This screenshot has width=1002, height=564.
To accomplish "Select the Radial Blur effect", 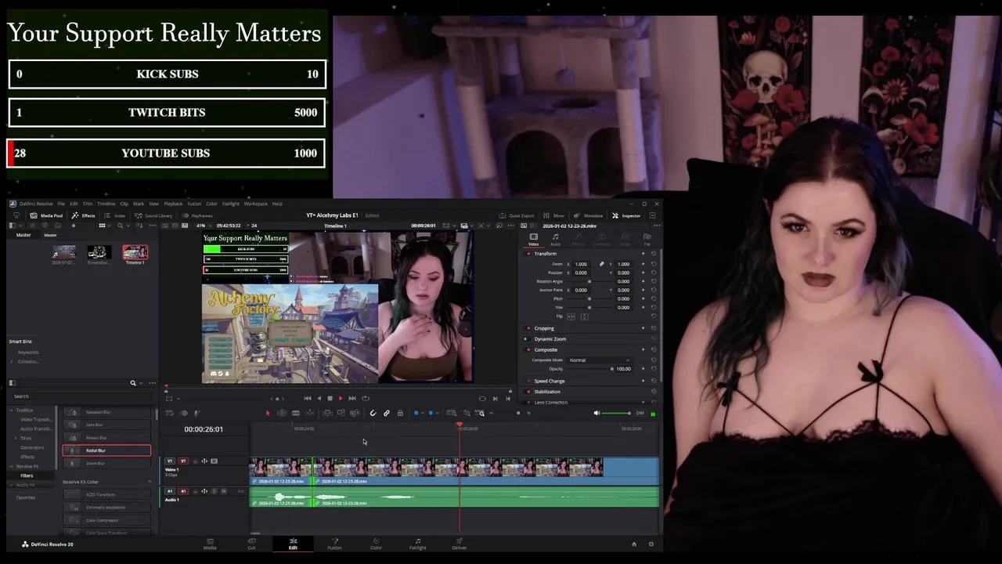I will point(106,450).
